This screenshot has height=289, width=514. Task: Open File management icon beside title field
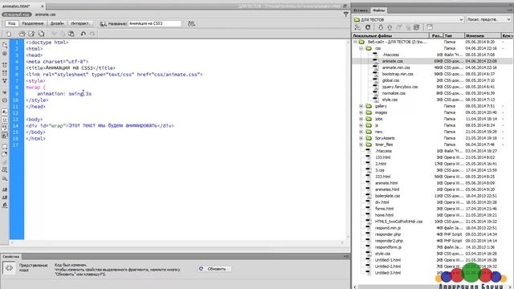click(191, 23)
